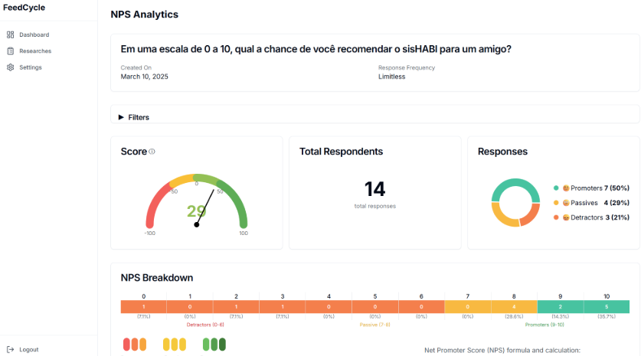641x356 pixels.
Task: Click the score 0 breakdown bar cell
Action: pos(143,306)
